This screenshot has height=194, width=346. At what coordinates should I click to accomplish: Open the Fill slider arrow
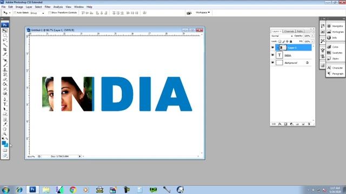click(x=312, y=41)
